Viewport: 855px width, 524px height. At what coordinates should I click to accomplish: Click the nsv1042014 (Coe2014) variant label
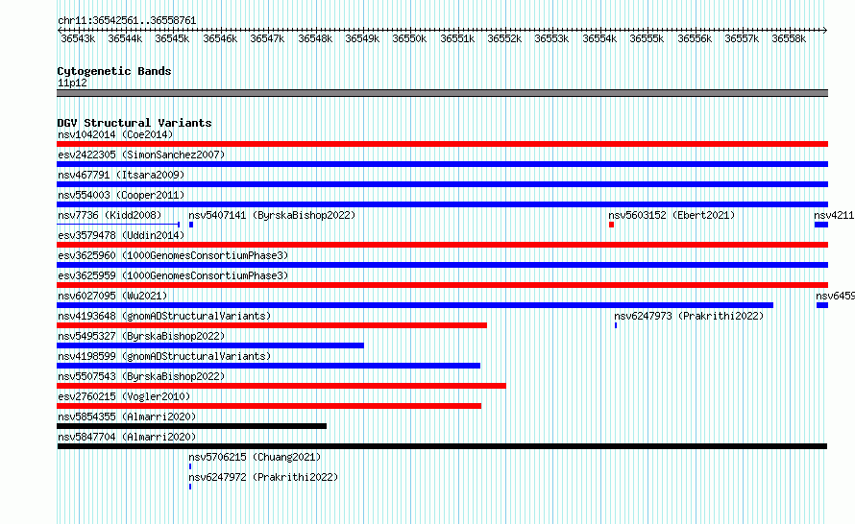pos(115,134)
